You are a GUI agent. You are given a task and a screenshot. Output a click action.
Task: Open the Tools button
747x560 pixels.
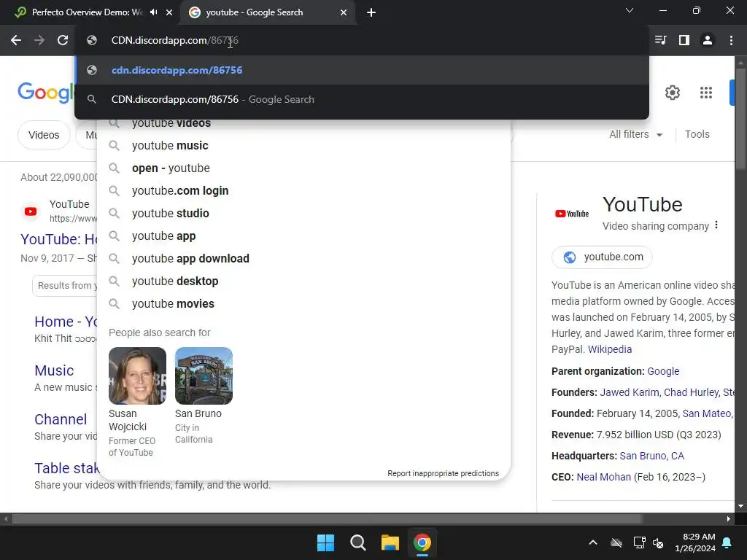(697, 134)
